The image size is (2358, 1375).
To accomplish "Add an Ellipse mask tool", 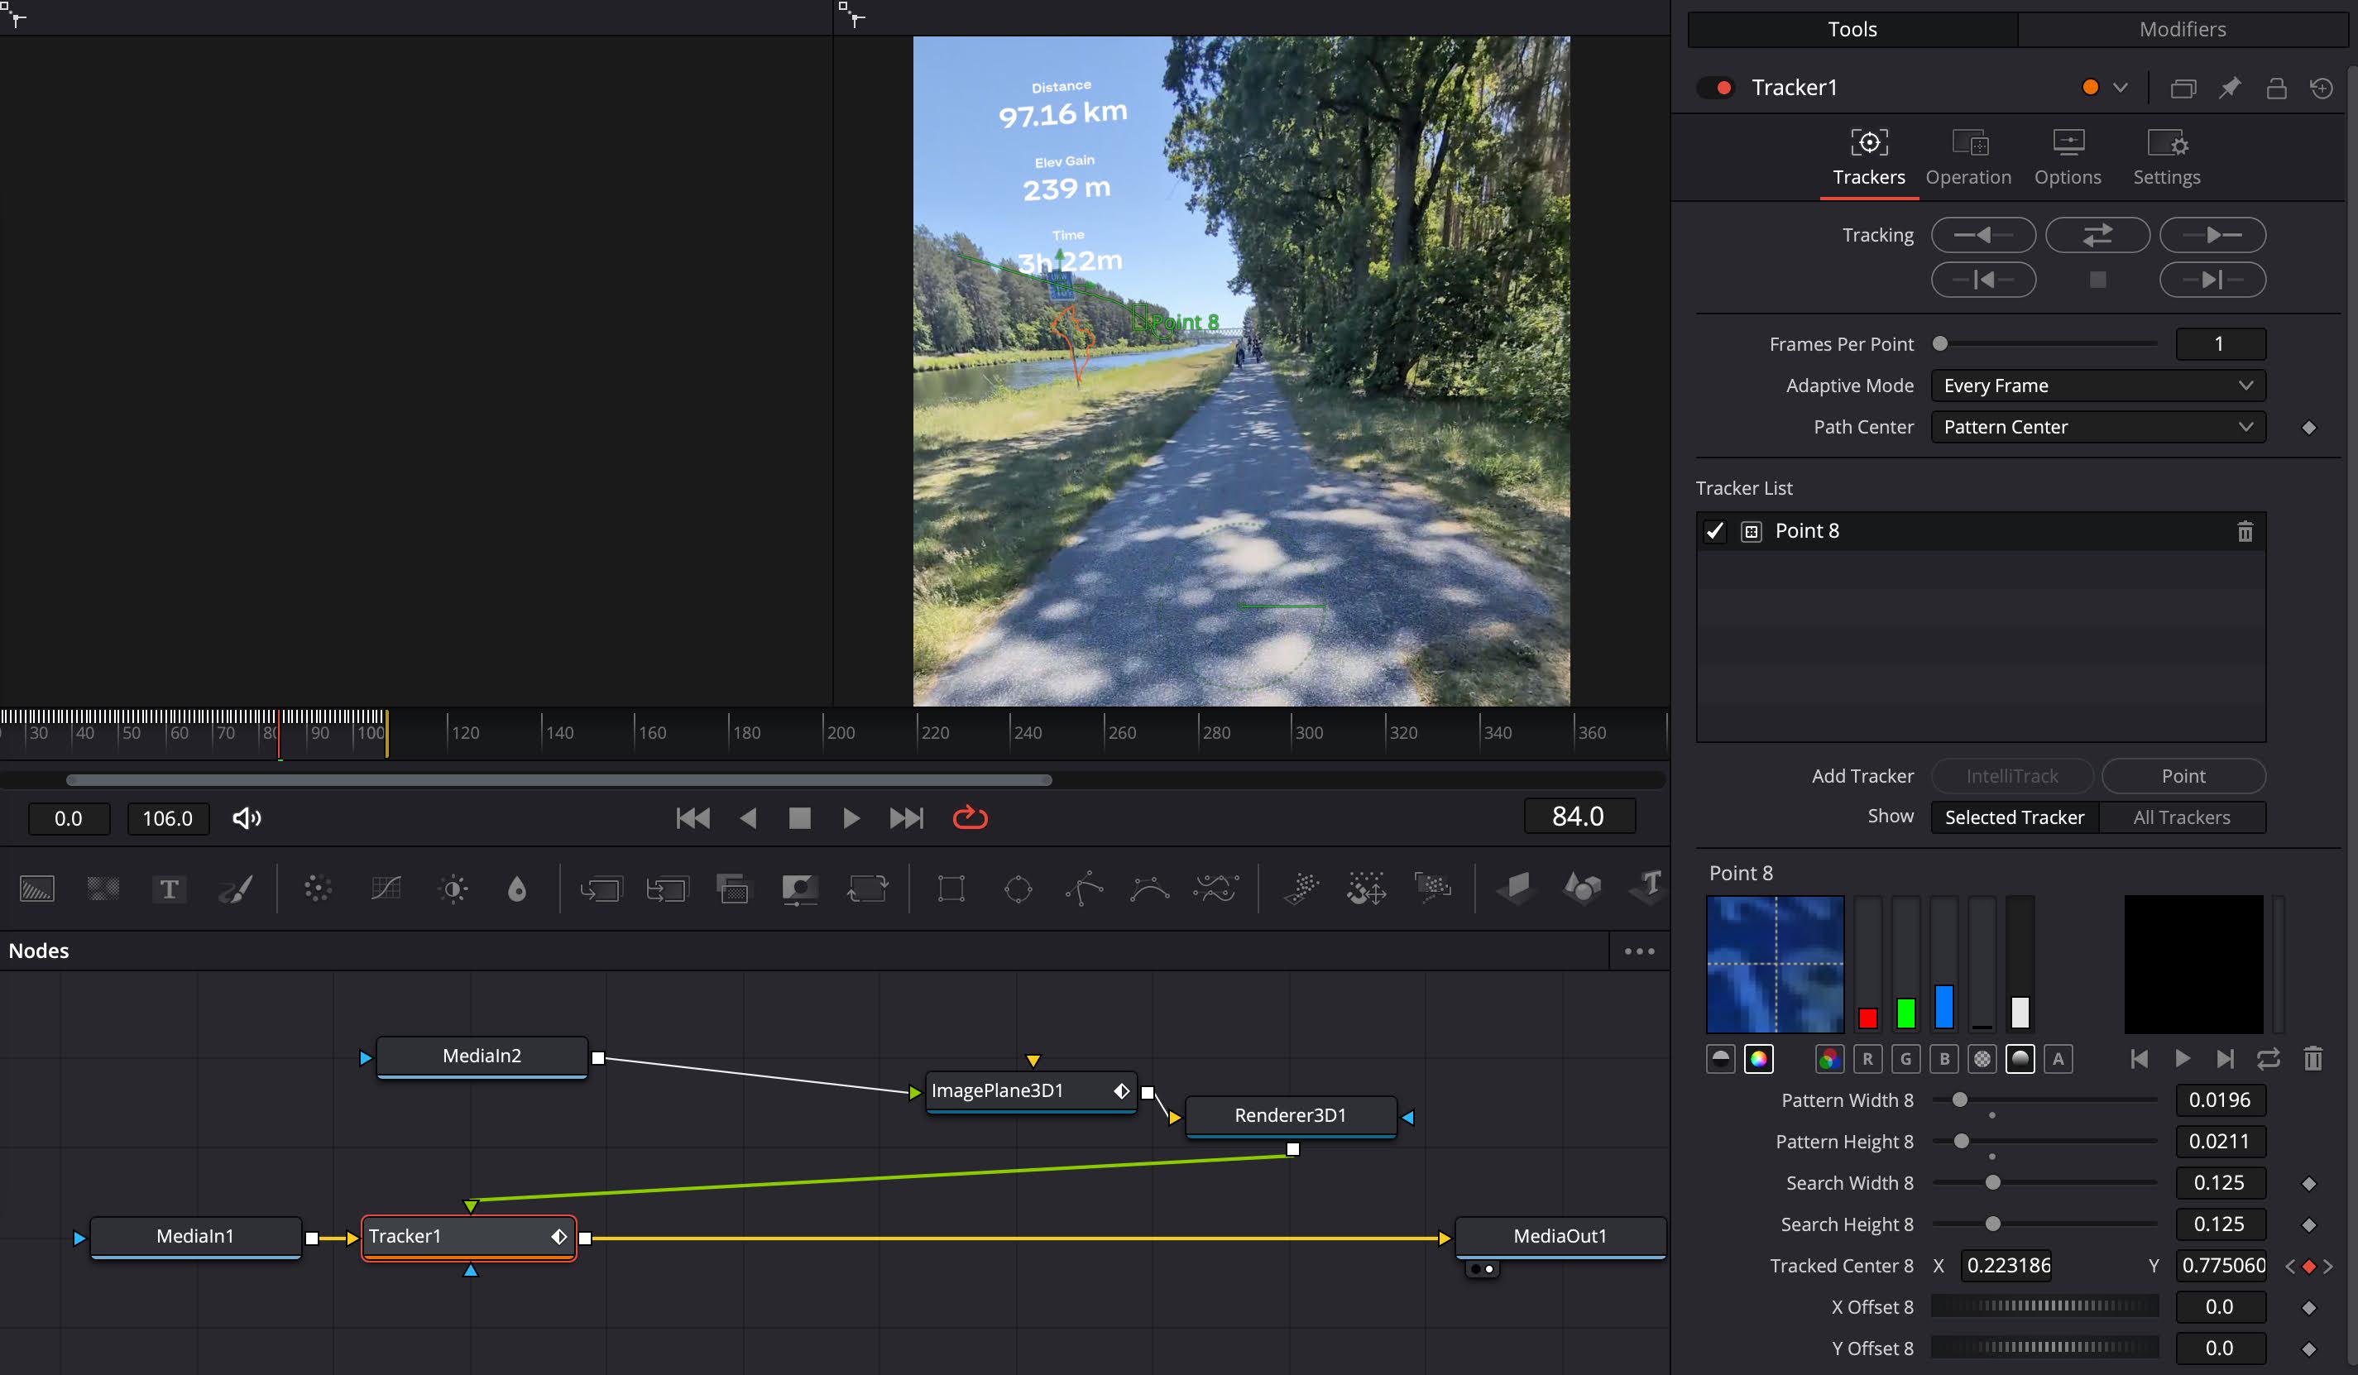I will 1018,888.
